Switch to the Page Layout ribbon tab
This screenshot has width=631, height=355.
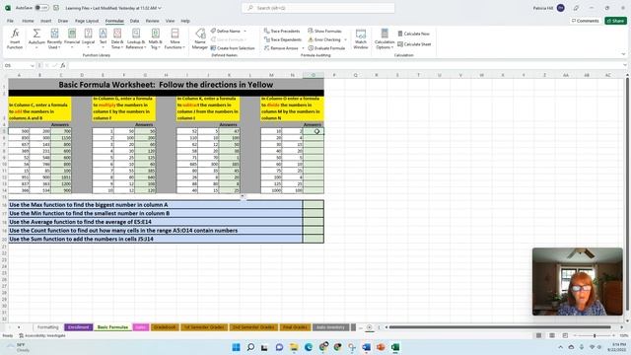click(87, 21)
